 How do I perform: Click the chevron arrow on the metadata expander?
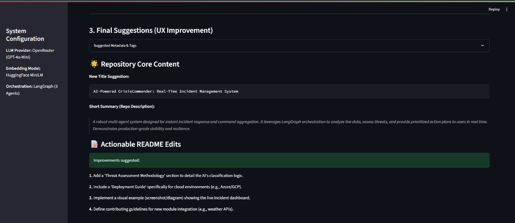[x=482, y=46]
